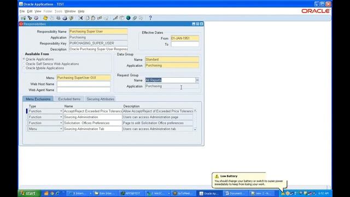The width and height of the screenshot is (350, 197).
Task: Click the Cut scissors toolbar icon
Action: pyautogui.click(x=80, y=18)
